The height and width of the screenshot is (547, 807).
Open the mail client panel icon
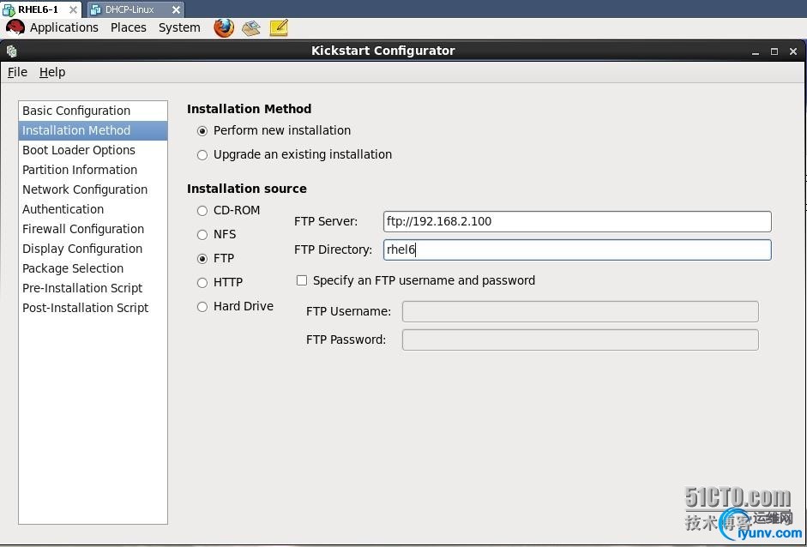(x=251, y=27)
